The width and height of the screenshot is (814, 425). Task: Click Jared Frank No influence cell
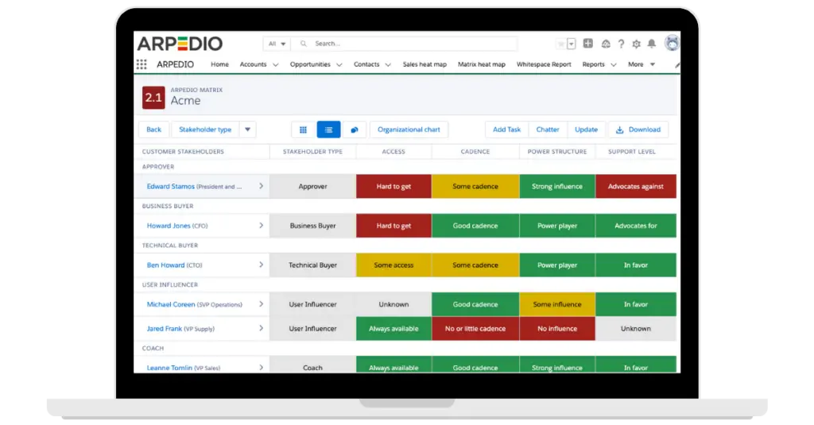coord(557,328)
